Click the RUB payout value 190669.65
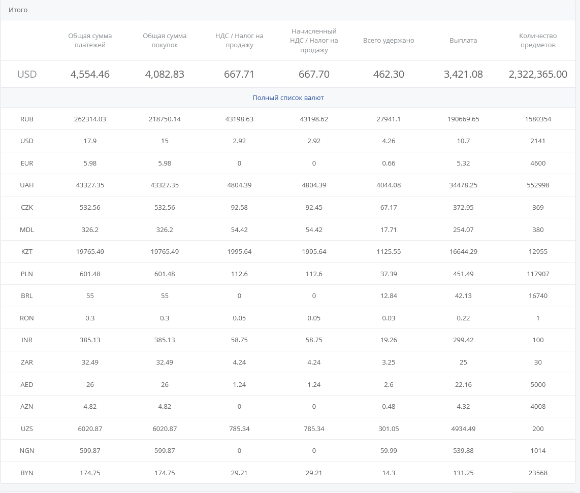This screenshot has width=580, height=493. (x=463, y=119)
